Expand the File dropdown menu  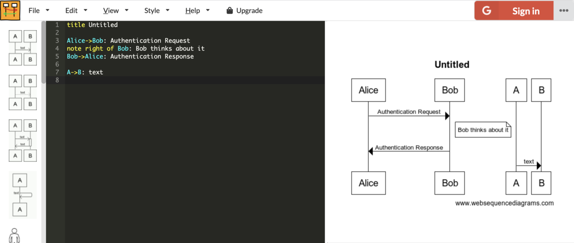39,10
